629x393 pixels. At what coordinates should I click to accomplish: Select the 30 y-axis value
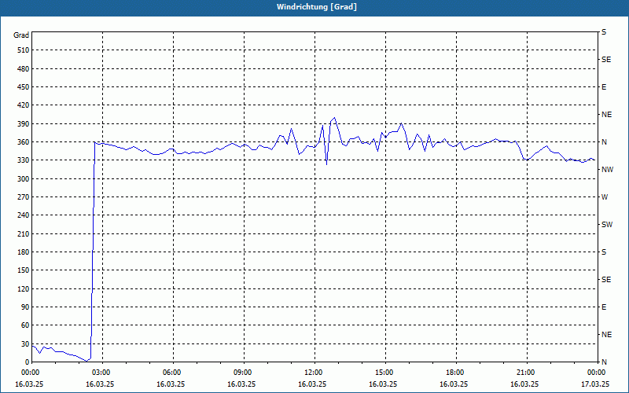pyautogui.click(x=25, y=344)
